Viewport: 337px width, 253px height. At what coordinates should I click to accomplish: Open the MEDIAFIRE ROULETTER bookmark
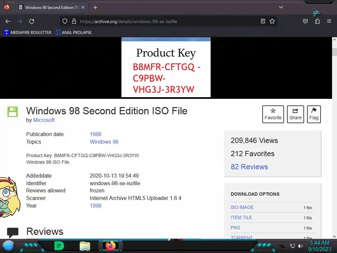pos(28,33)
